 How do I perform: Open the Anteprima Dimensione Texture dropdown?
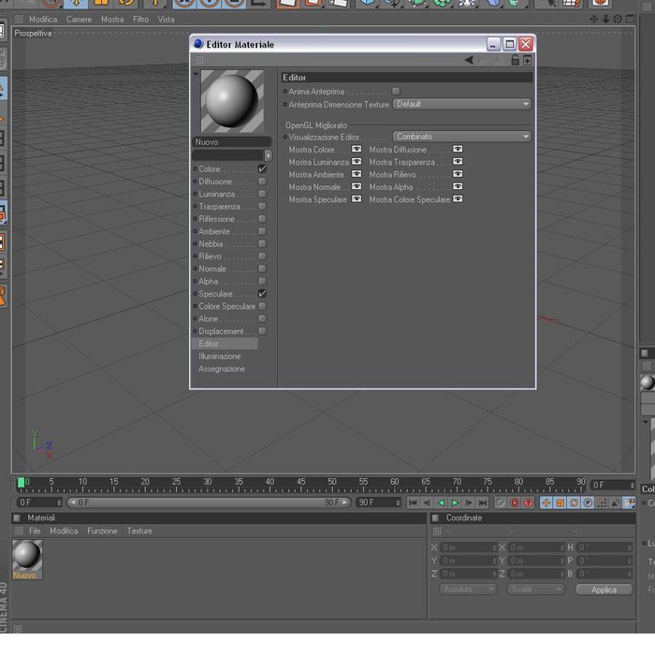pos(462,104)
